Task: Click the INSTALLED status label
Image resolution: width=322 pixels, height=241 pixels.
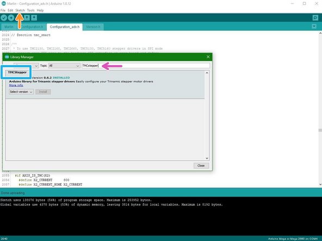Action: [61, 78]
